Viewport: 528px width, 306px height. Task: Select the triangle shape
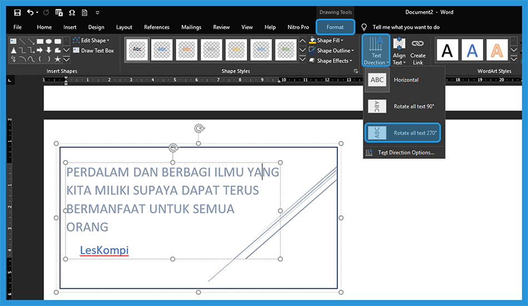point(13,50)
